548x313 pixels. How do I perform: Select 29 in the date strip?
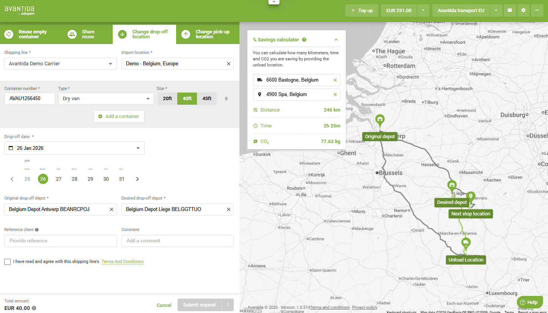point(90,179)
